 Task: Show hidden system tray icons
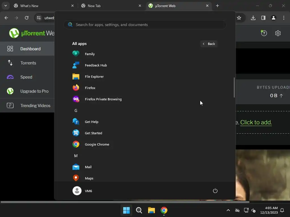pyautogui.click(x=228, y=210)
